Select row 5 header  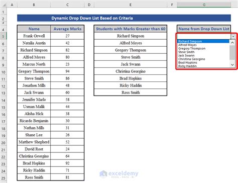click(x=4, y=36)
